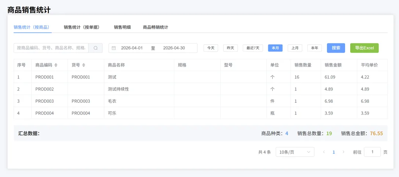Click the green 导出Excel button
The width and height of the screenshot is (399, 177).
tap(364, 48)
